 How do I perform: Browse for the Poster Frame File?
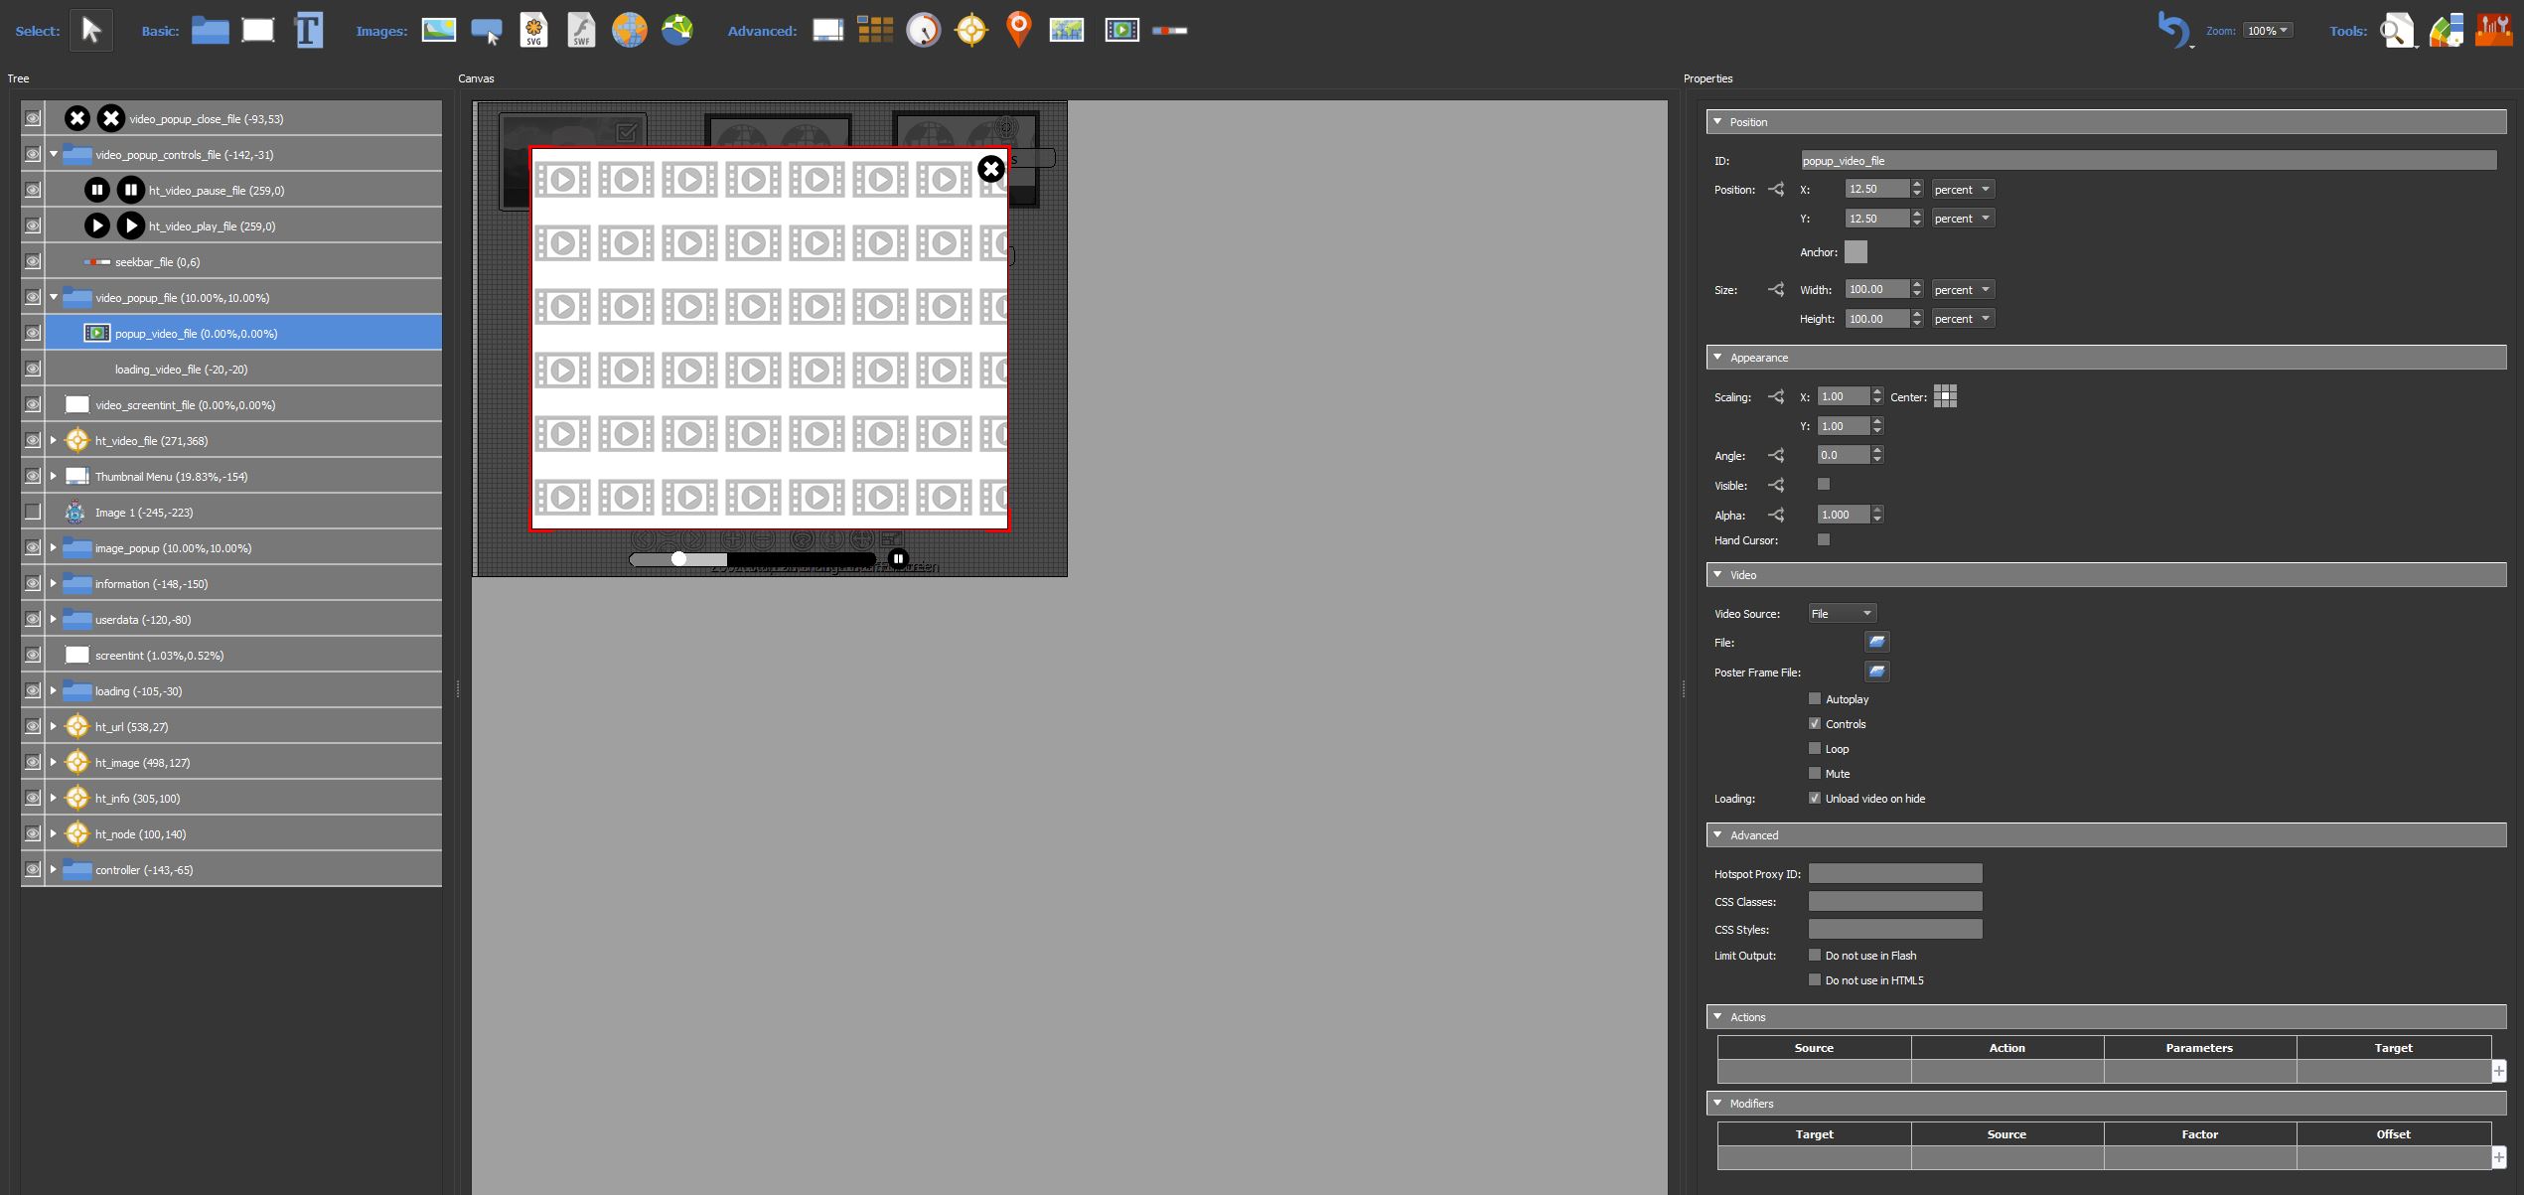[x=1876, y=672]
